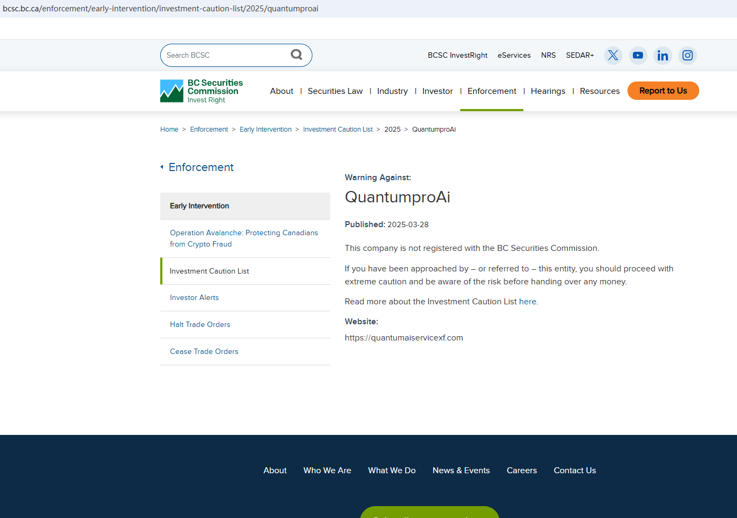Open What We Do footer link
This screenshot has height=518, width=737.
(x=392, y=471)
